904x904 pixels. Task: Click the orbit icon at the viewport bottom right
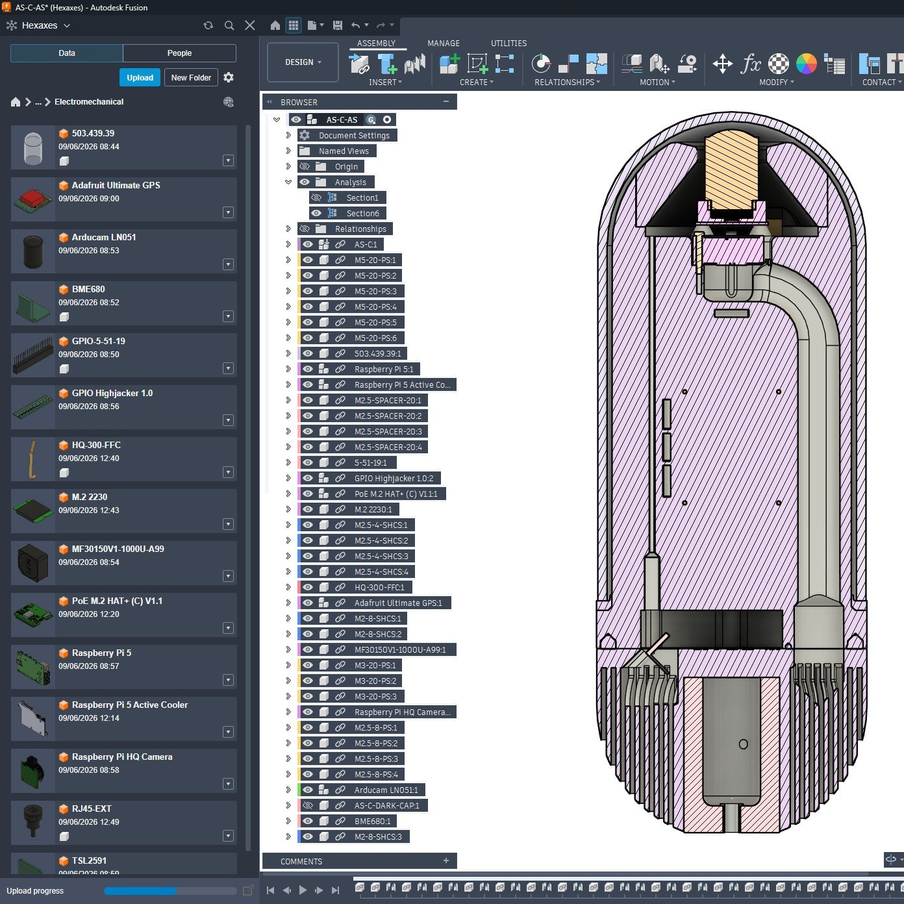pos(891,859)
